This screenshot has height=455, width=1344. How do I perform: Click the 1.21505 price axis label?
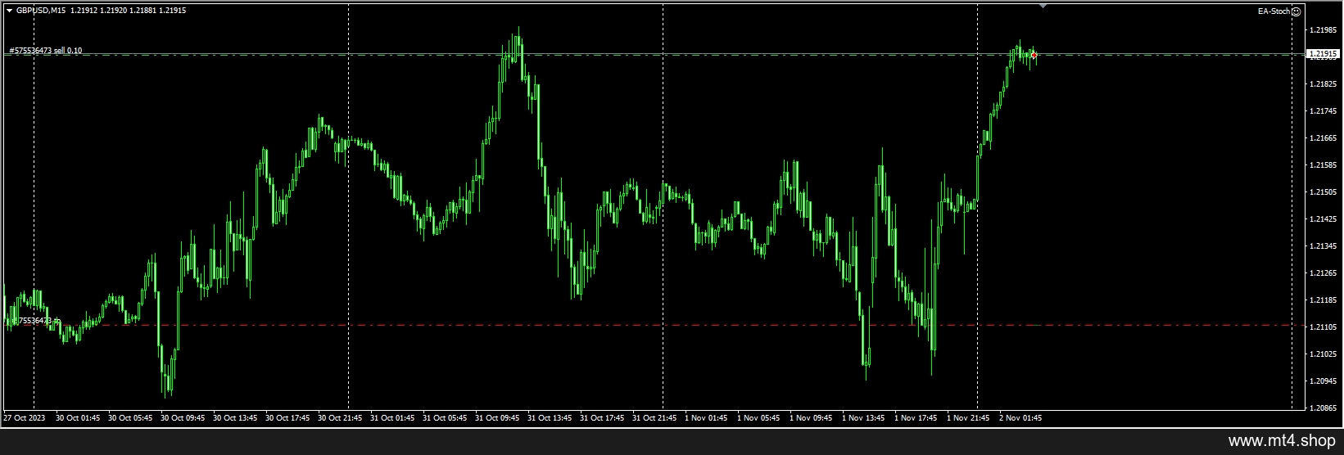(1323, 192)
